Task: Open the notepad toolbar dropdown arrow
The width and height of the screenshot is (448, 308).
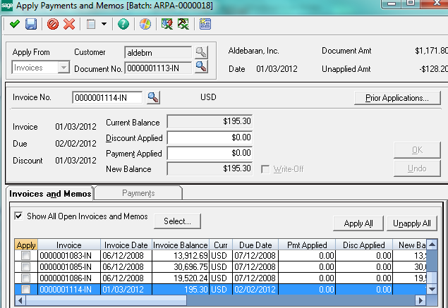Action: tap(104, 24)
